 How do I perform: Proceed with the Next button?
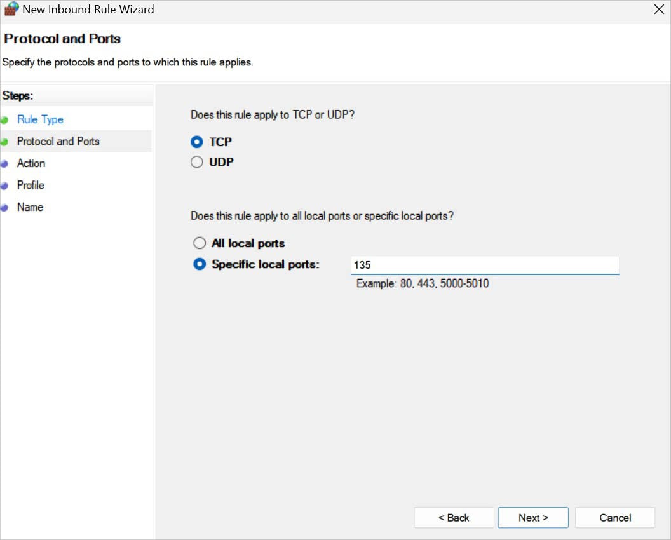(533, 518)
